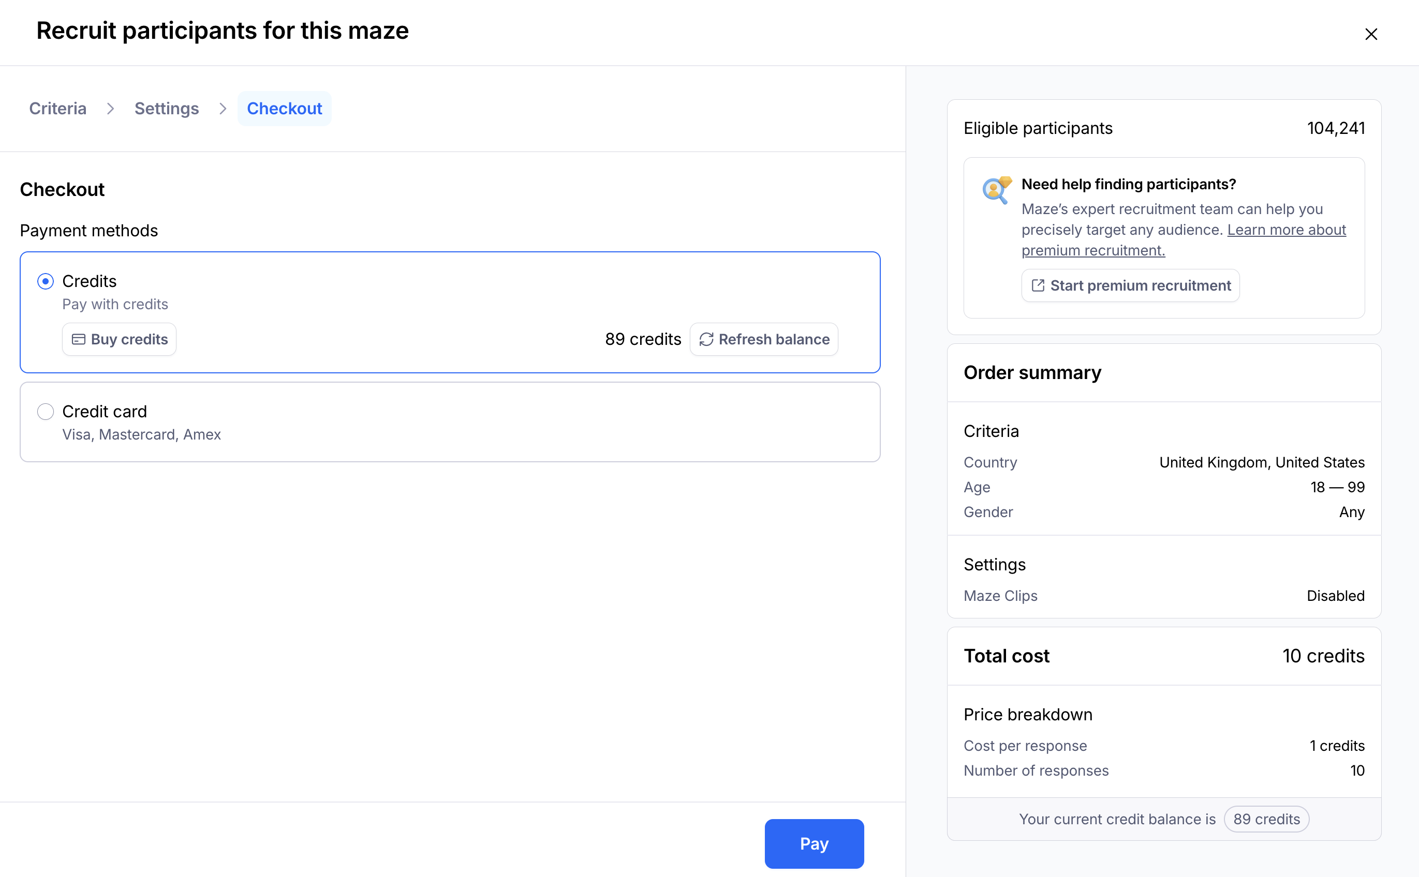Viewport: 1419px width, 877px height.
Task: Click the refresh arrows icon
Action: [706, 339]
